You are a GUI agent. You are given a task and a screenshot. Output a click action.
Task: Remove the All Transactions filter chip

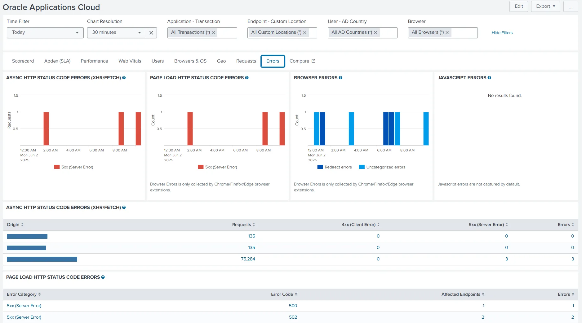(x=213, y=33)
